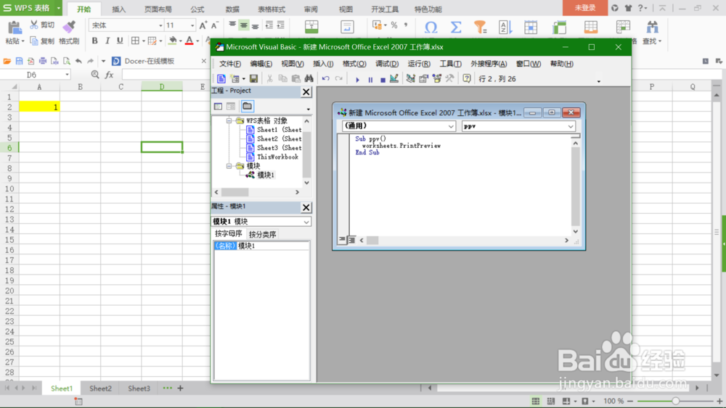Toggle Underline formatting in WPS
Screen dimensions: 726x408
tap(120, 41)
